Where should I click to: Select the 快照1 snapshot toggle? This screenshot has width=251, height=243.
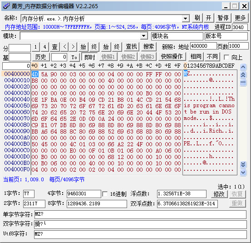pyautogui.click(x=108, y=57)
